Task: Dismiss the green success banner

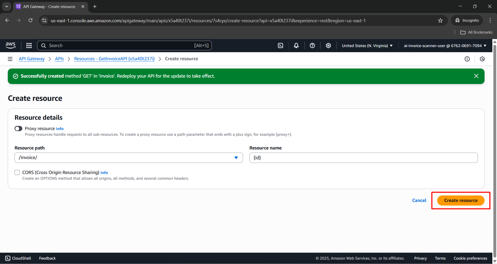Action: [x=476, y=76]
